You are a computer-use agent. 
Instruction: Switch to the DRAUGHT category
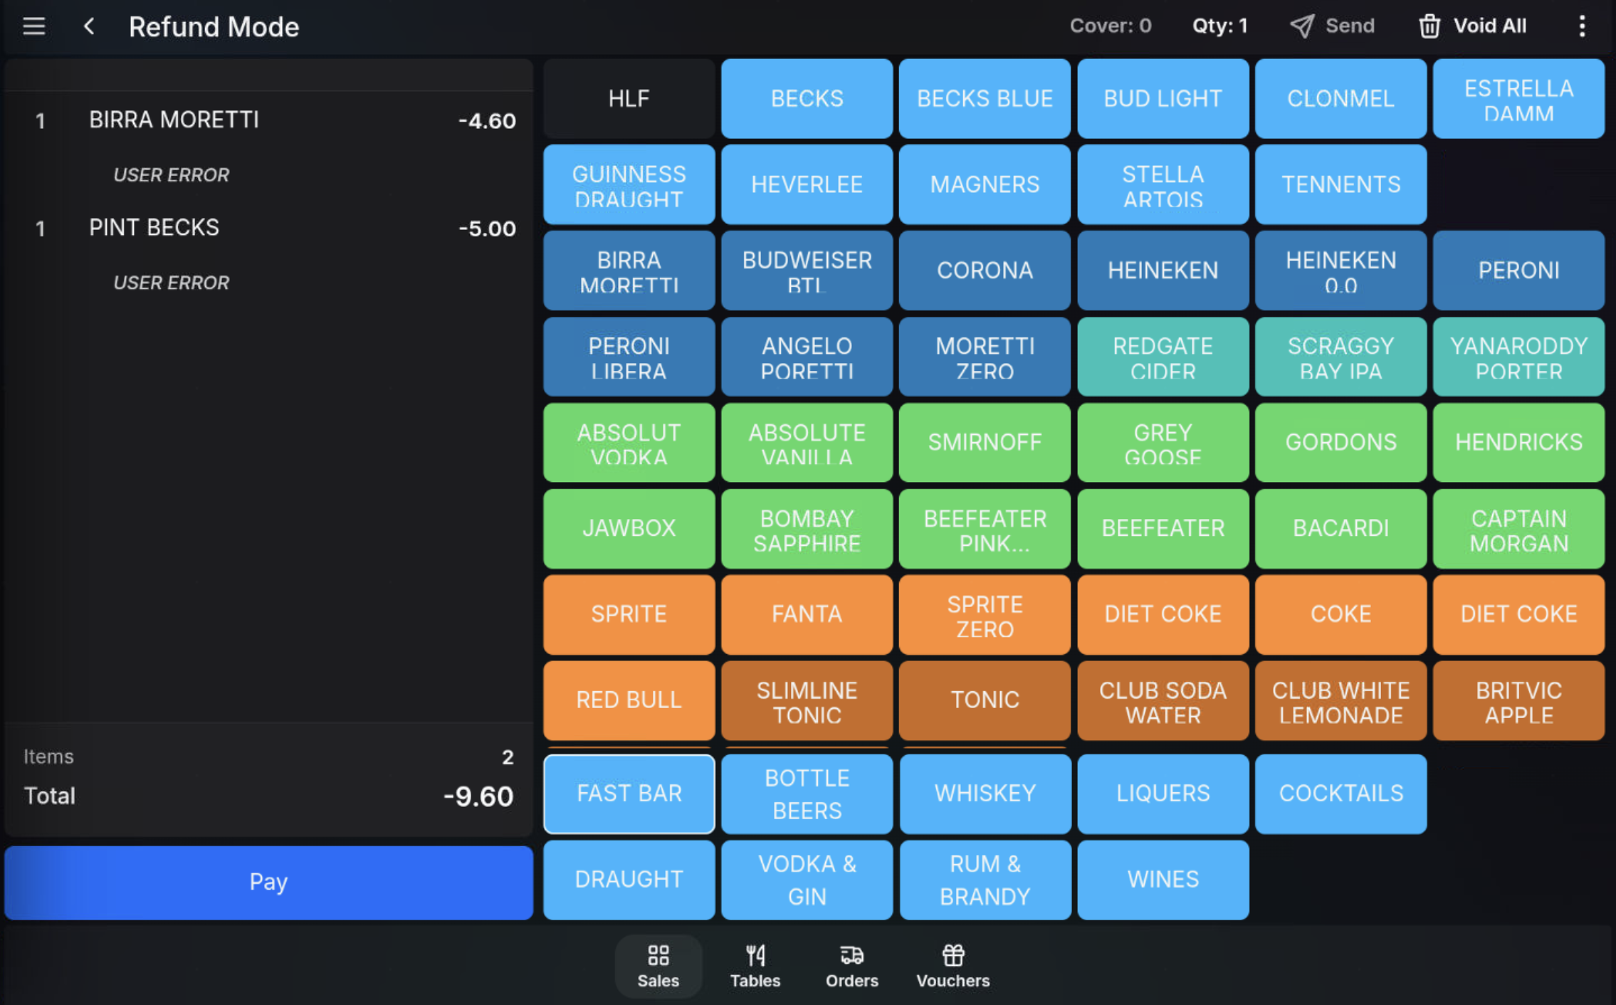(x=629, y=880)
